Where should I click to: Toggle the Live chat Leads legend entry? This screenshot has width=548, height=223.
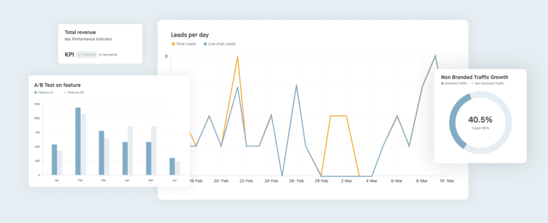point(219,44)
